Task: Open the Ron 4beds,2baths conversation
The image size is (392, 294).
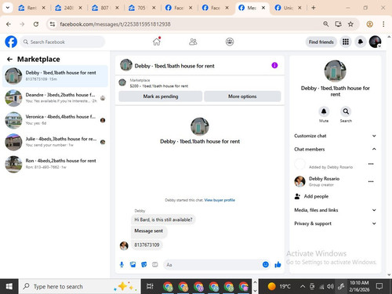Action: pyautogui.click(x=55, y=164)
